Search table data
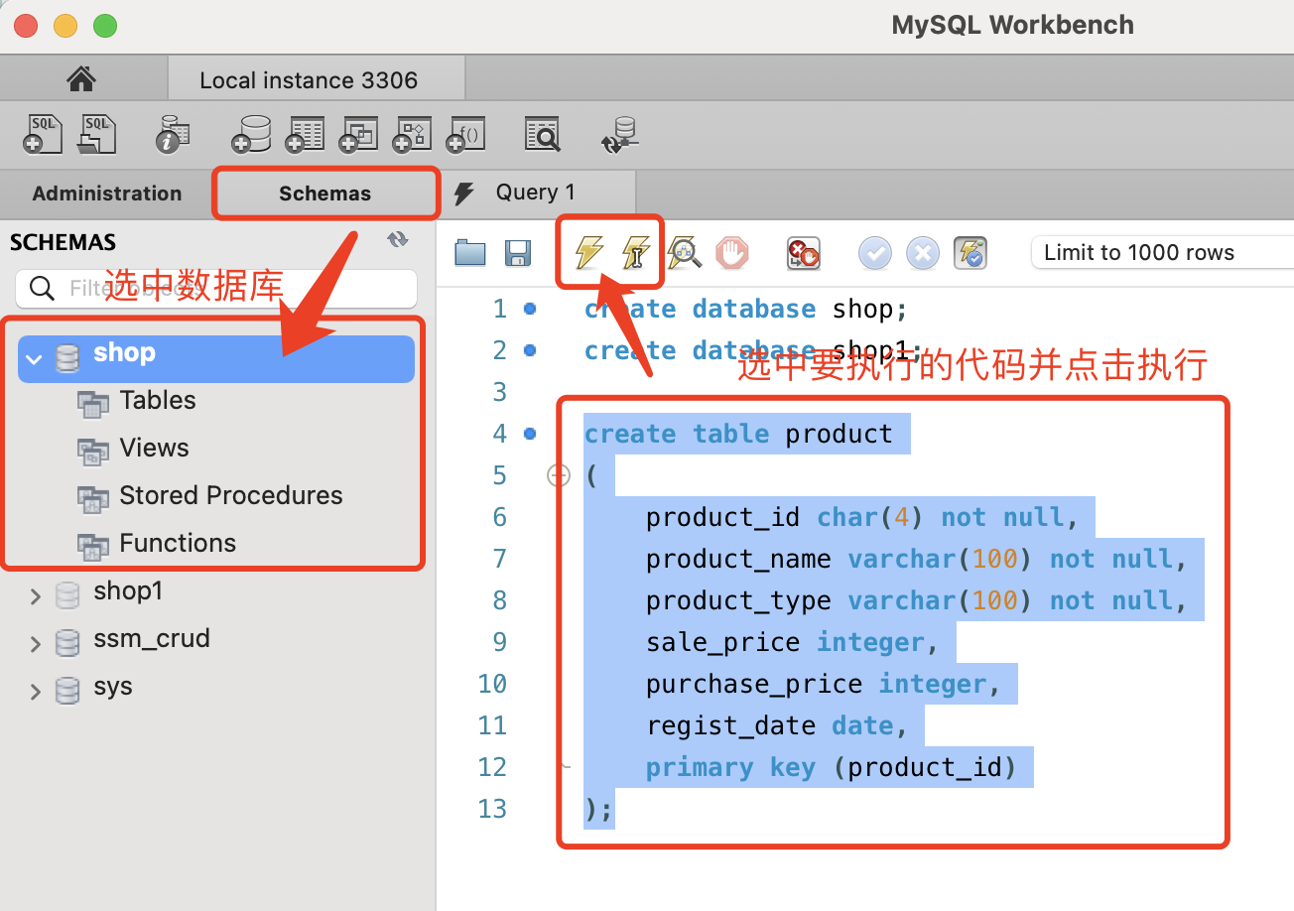 pos(543,134)
